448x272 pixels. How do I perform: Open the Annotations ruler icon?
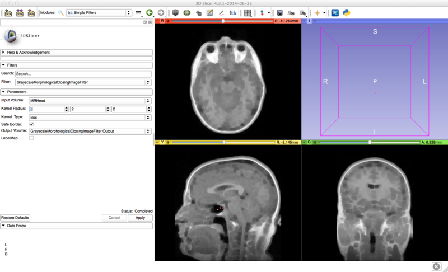(x=221, y=12)
